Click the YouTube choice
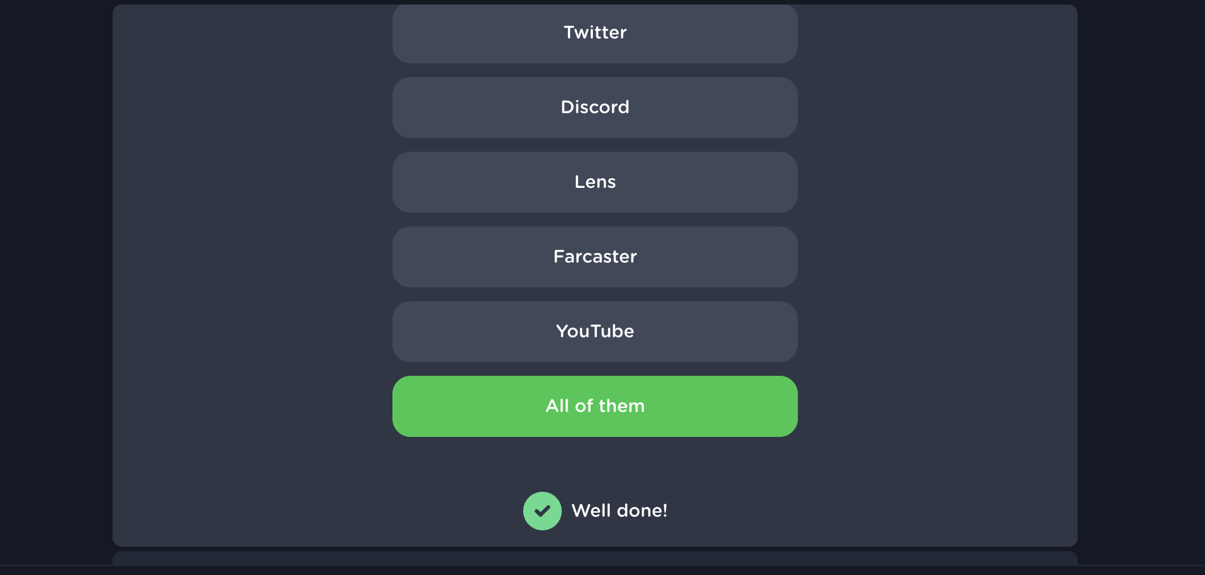The height and width of the screenshot is (575, 1205). coord(595,332)
